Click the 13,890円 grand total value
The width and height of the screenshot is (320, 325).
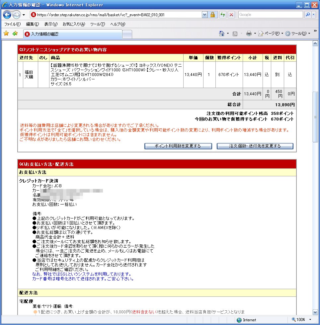[x=285, y=105]
